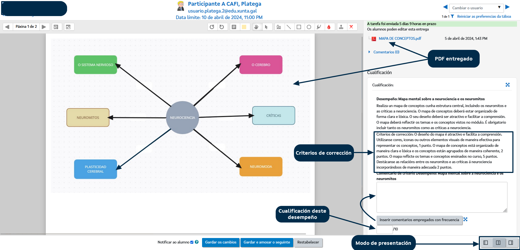
Task: Click Gardar e amosar o seguinte
Action: coord(267,242)
